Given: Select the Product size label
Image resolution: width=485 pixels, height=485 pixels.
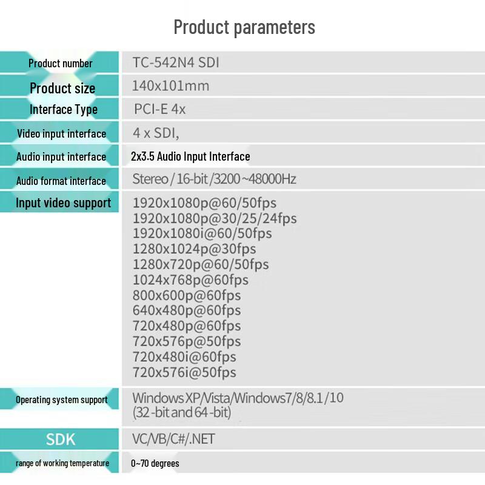Looking at the screenshot, I should [62, 88].
